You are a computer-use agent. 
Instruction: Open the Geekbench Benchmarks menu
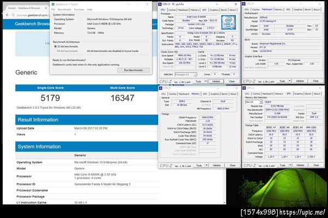[x=65, y=10]
